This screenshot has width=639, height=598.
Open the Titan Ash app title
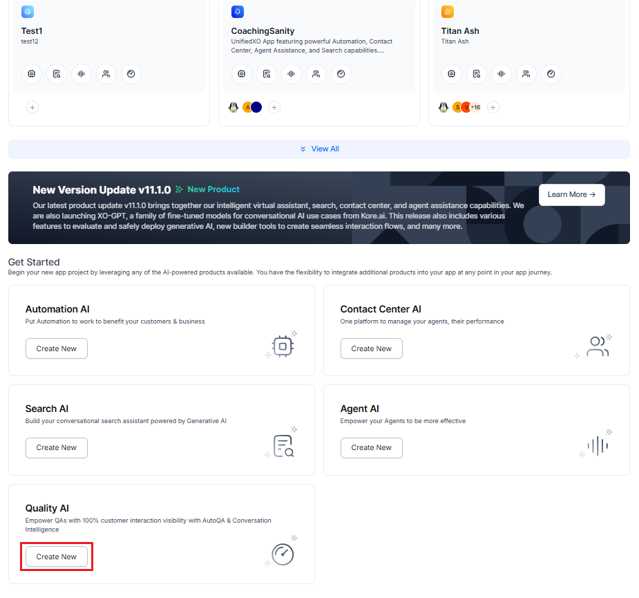click(460, 31)
